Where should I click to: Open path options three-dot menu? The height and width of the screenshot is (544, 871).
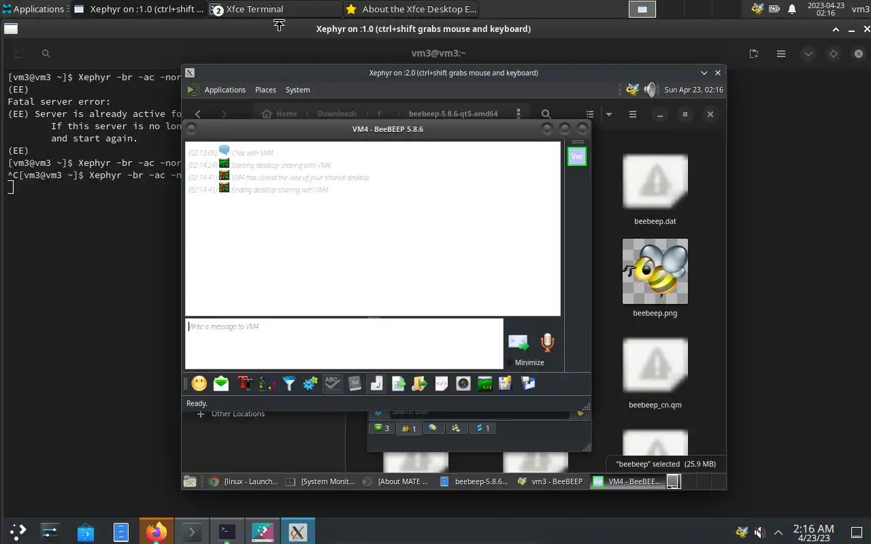[519, 114]
